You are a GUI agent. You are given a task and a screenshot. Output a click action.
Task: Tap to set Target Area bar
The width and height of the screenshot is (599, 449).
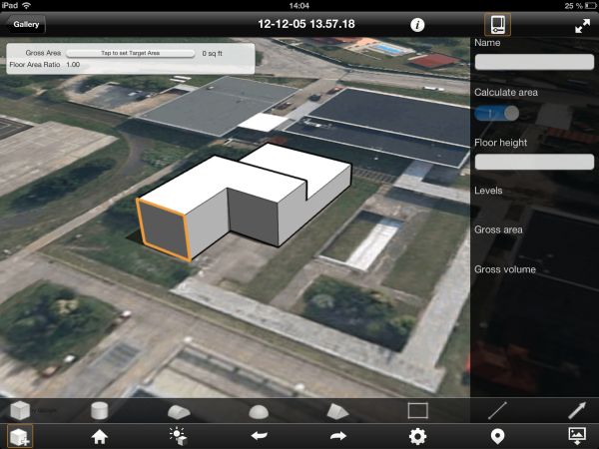tap(130, 52)
